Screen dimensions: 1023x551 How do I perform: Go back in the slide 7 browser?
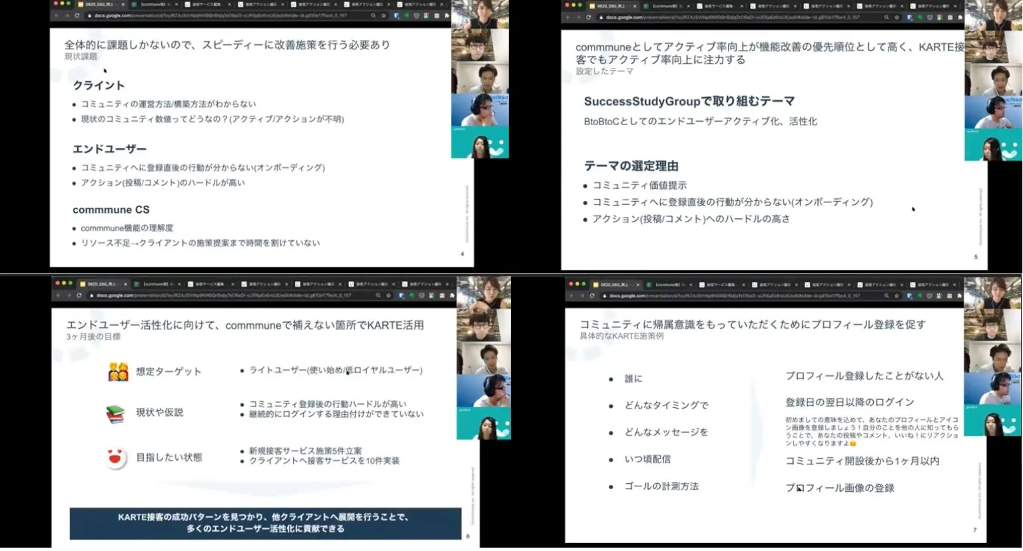[x=571, y=295]
